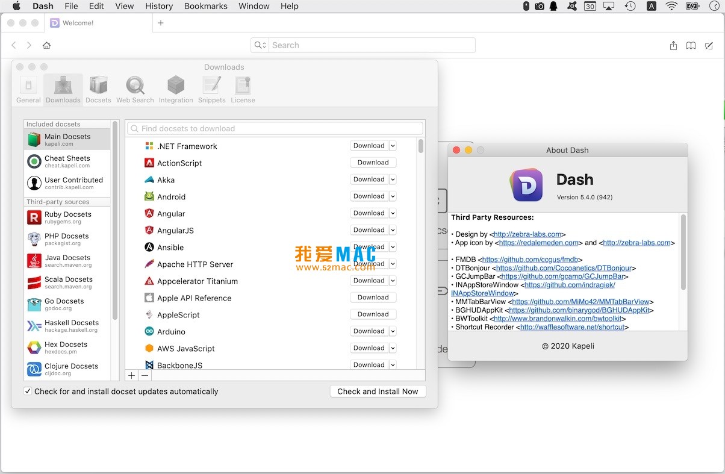
Task: Click the docset list scrollbar
Action: pyautogui.click(x=420, y=146)
